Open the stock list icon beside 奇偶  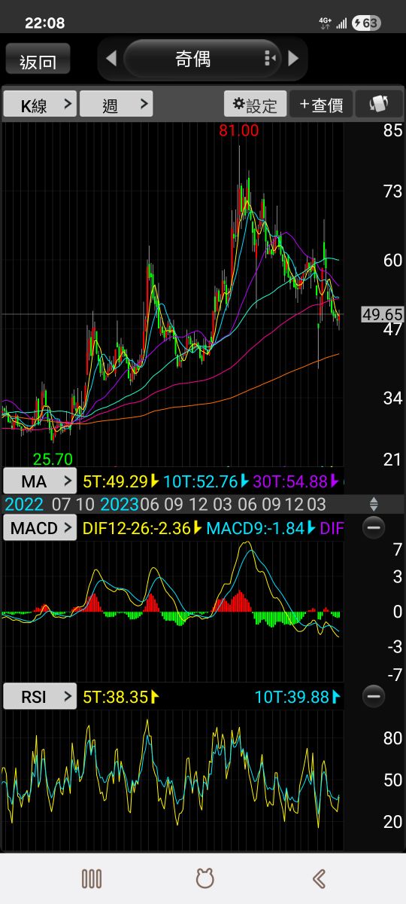click(271, 59)
